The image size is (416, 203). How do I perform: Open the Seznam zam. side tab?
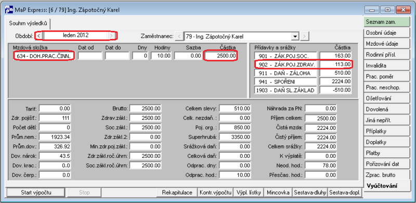click(x=386, y=22)
